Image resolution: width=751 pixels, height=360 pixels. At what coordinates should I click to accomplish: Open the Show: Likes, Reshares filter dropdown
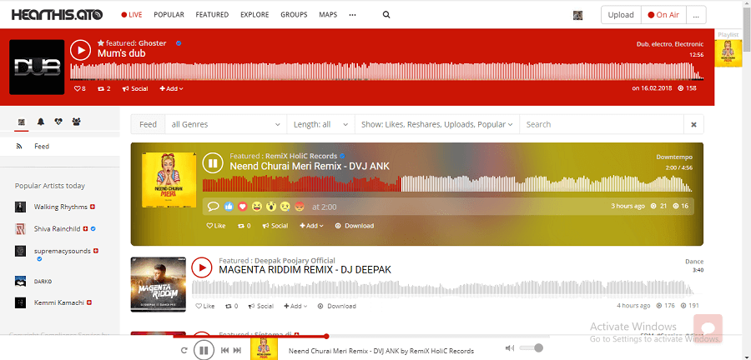coord(437,124)
